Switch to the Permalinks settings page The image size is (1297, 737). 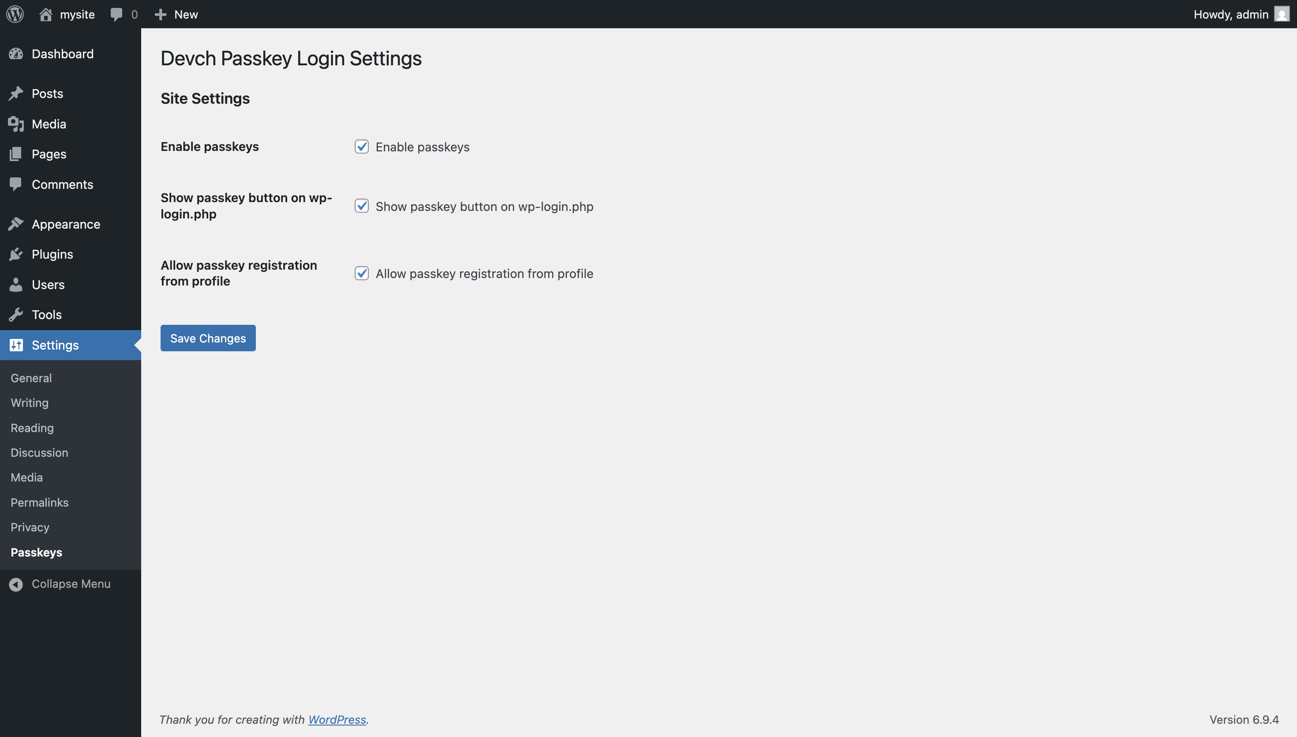click(x=39, y=502)
